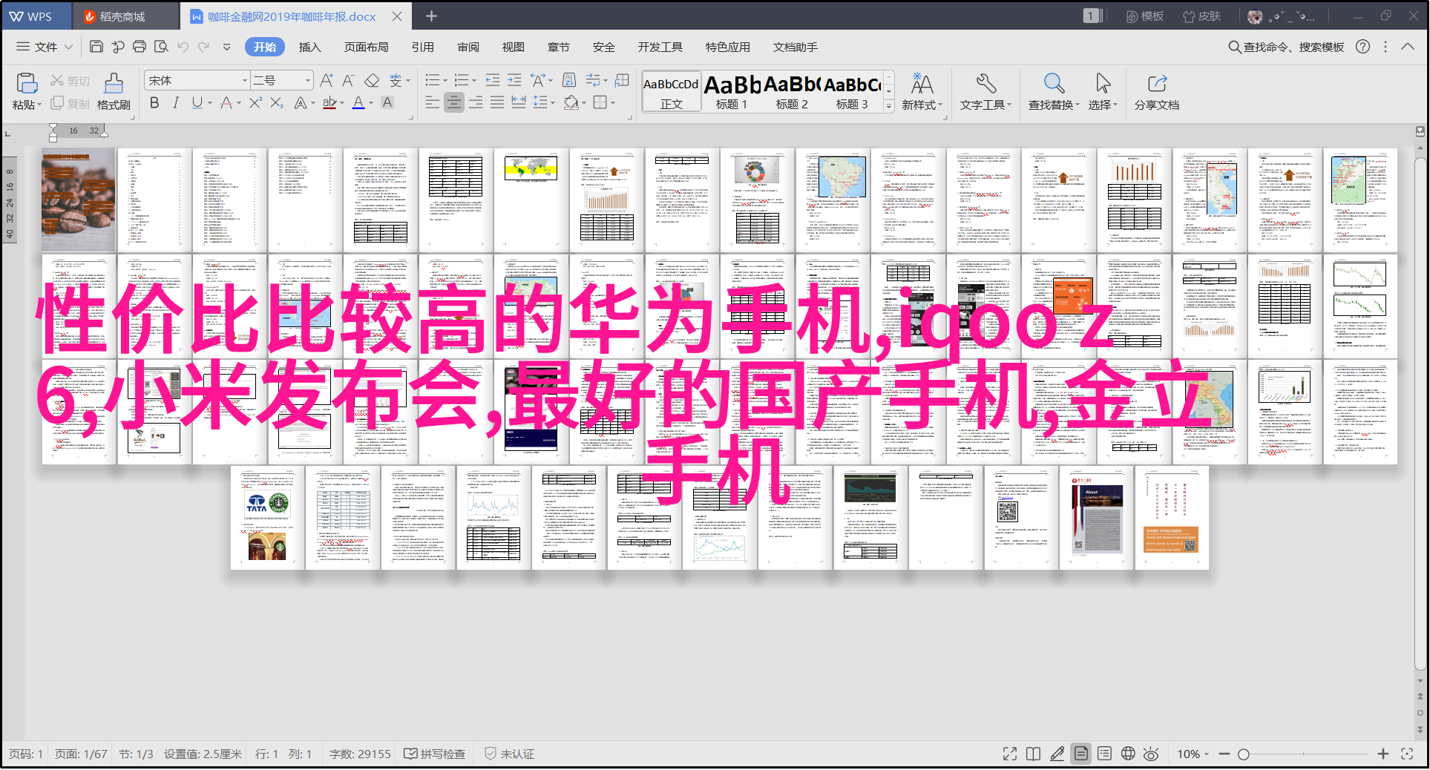Toggle center alignment
Viewport: 1430px width, 770px height.
click(454, 102)
